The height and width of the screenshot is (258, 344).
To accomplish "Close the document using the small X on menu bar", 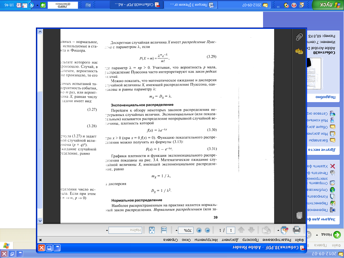I will tap(40, 240).
